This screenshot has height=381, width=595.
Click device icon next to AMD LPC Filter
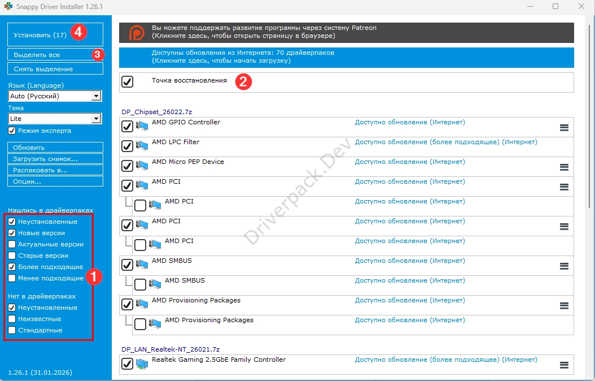(142, 146)
